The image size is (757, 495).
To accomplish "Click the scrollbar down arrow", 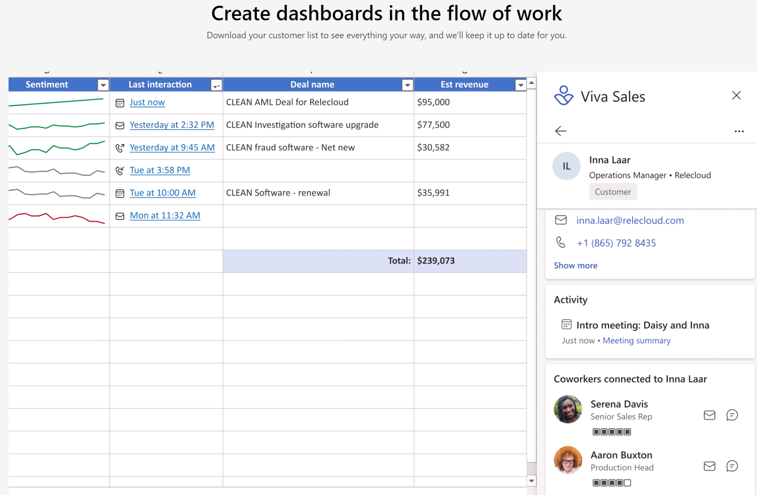I will coord(531,481).
